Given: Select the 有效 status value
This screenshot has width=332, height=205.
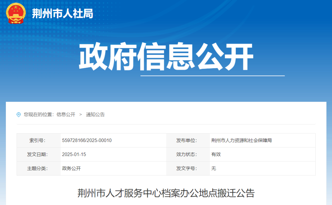Looking at the screenshot, I should tap(216, 154).
